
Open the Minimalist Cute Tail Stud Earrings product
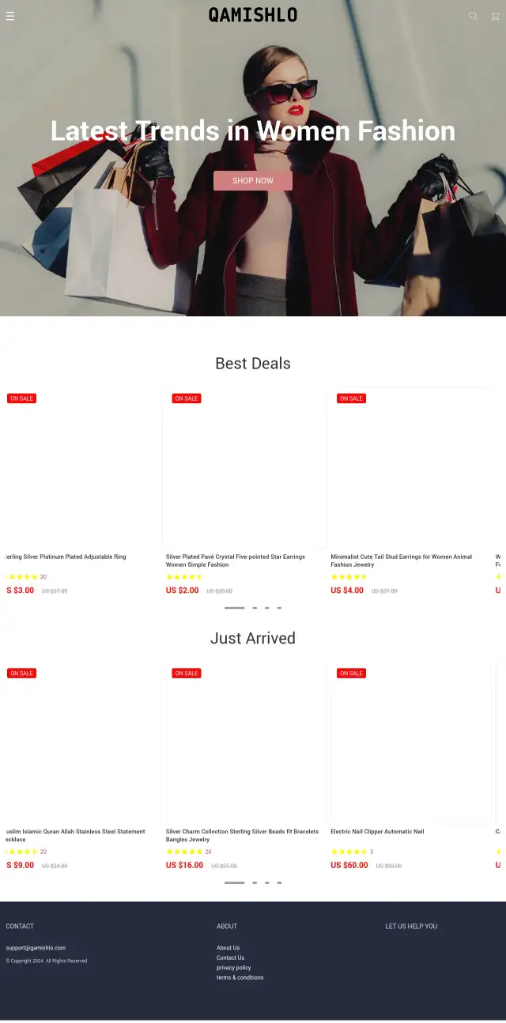[x=402, y=561]
